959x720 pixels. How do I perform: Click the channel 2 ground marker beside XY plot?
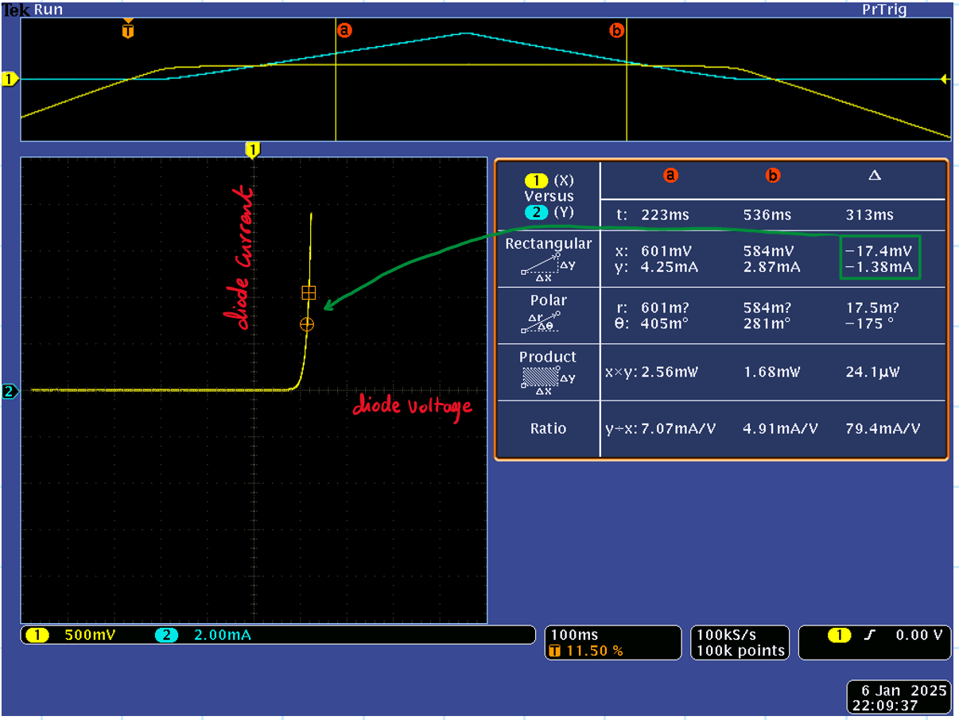(x=10, y=391)
